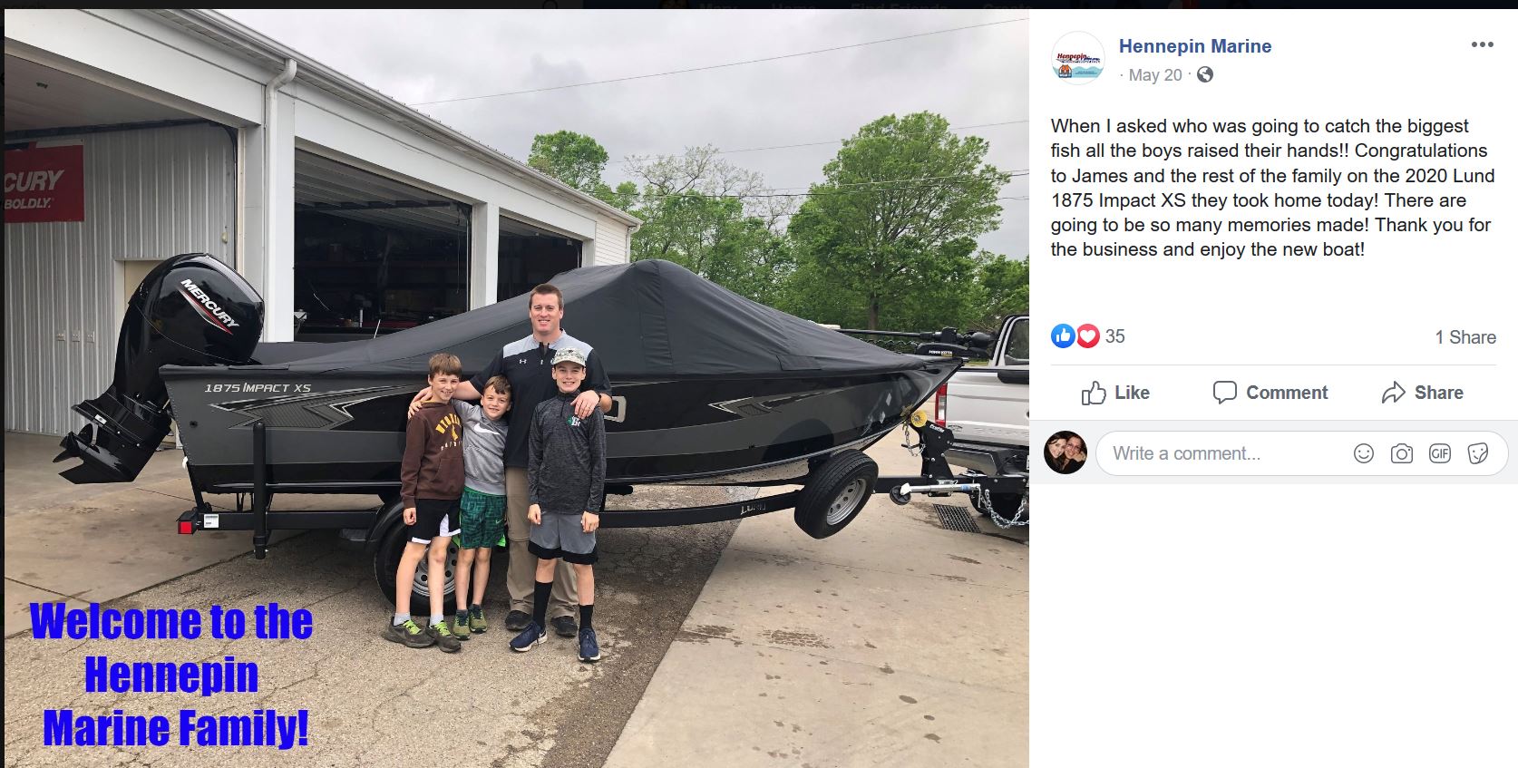Open the sticker picker icon
This screenshot has height=768, width=1518.
tap(1478, 453)
